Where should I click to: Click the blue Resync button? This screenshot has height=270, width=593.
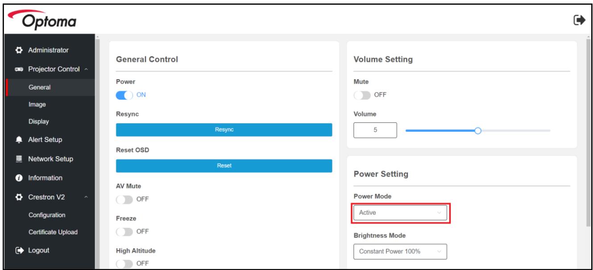pos(224,129)
